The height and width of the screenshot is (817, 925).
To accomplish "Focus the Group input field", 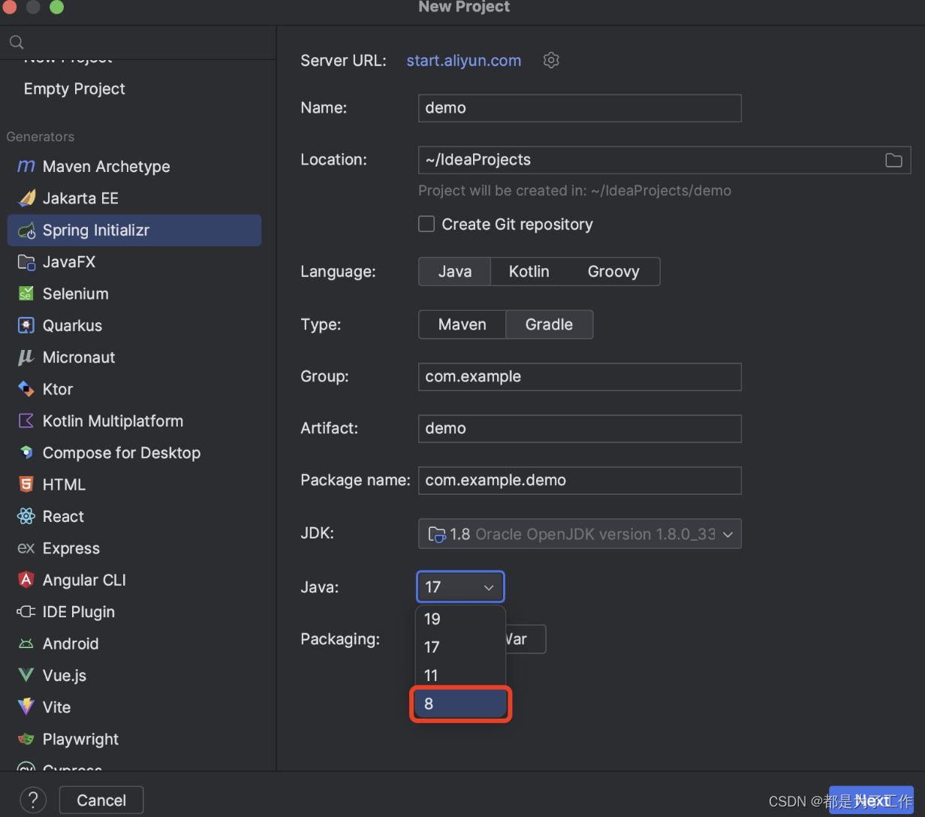I will tap(580, 377).
